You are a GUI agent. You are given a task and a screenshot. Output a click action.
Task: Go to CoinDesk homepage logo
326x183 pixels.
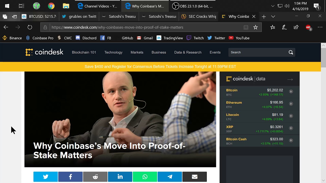point(45,52)
